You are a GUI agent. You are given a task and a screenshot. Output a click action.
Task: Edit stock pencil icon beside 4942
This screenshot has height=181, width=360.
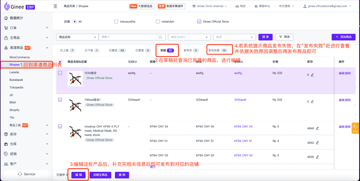pos(317,142)
